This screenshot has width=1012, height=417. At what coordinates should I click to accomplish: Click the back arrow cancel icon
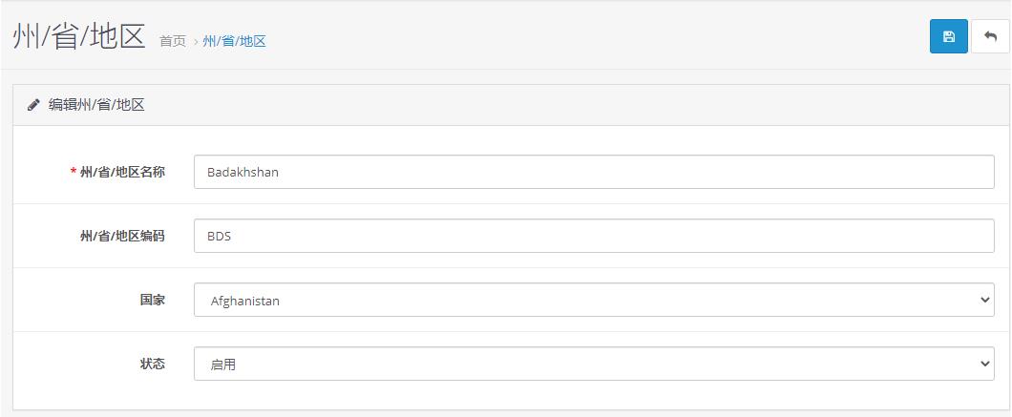(990, 36)
